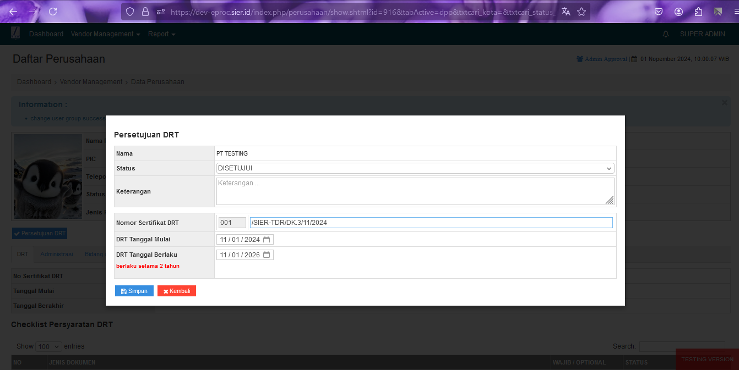
Task: Close the Information alert box
Action: pos(725,103)
